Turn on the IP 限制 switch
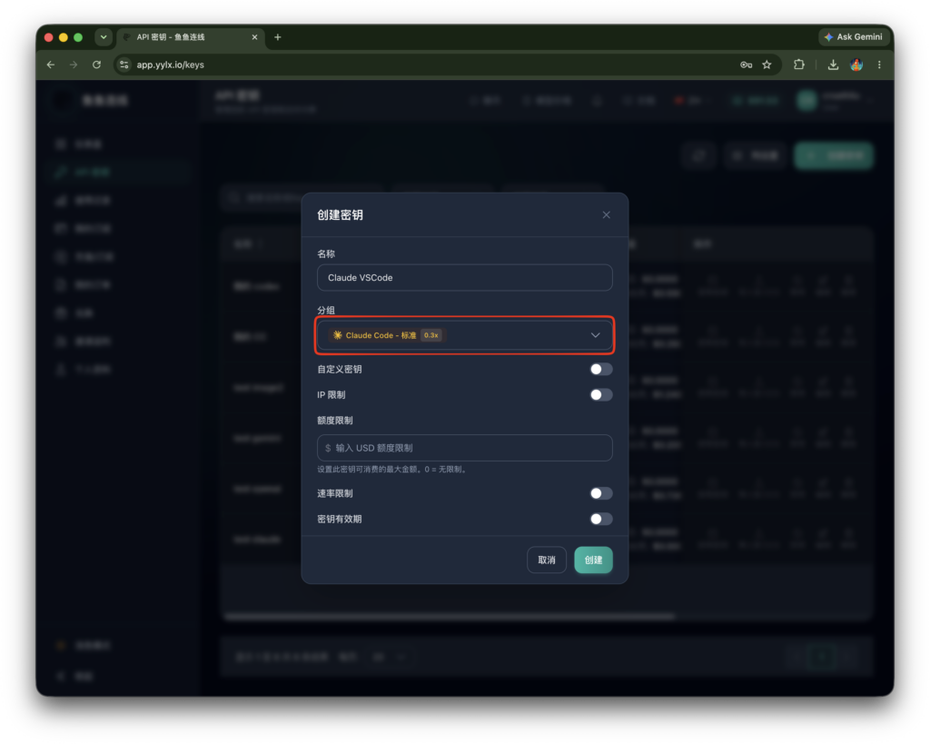This screenshot has width=930, height=744. click(x=601, y=394)
